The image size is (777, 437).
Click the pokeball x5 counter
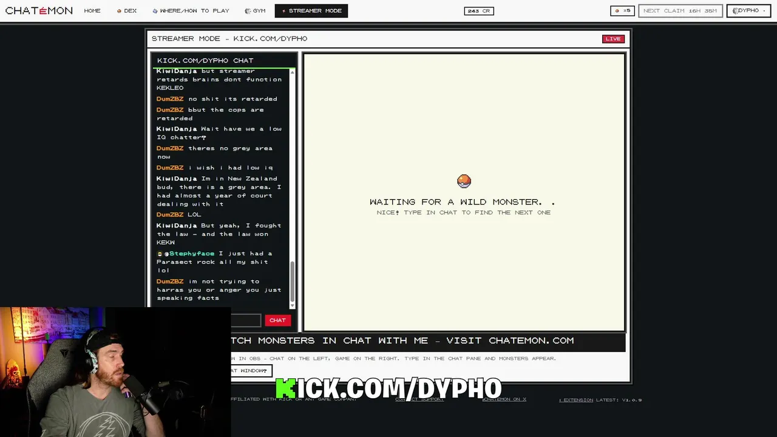pyautogui.click(x=623, y=11)
